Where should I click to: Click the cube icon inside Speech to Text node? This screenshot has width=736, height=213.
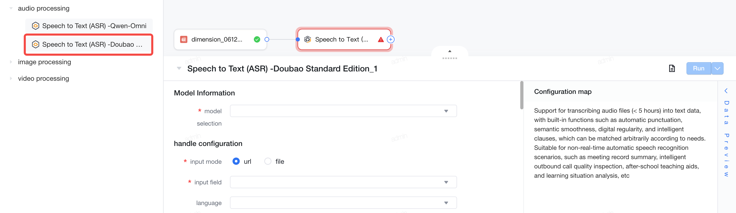(307, 39)
